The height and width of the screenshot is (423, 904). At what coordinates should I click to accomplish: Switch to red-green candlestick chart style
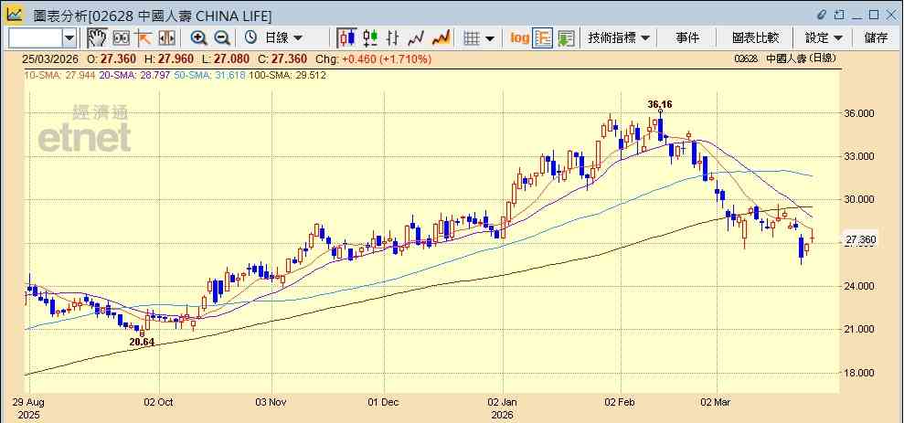pos(370,38)
